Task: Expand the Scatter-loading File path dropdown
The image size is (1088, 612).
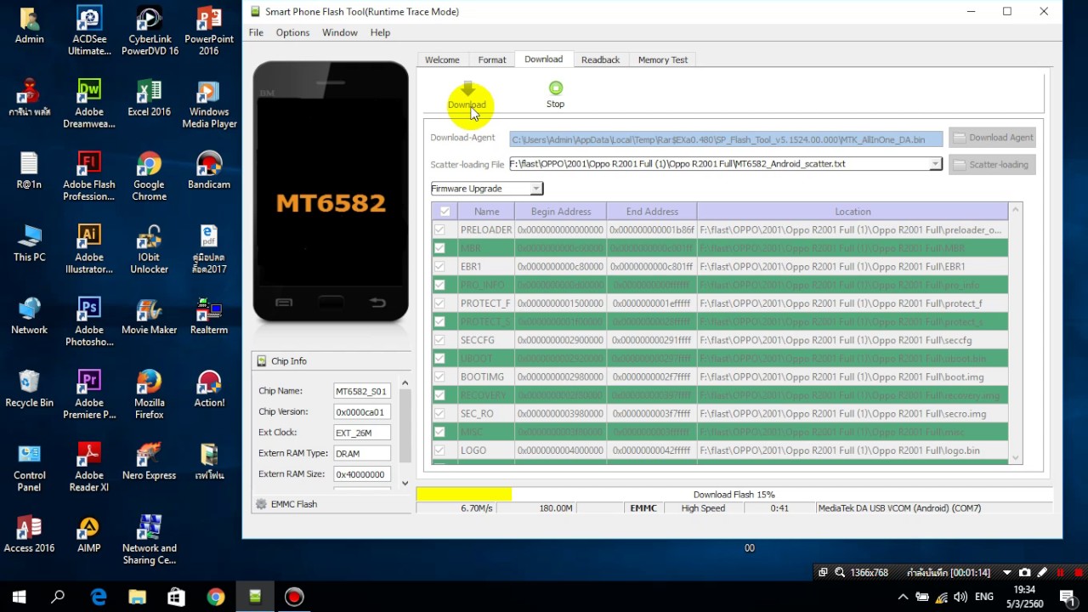Action: [x=935, y=164]
